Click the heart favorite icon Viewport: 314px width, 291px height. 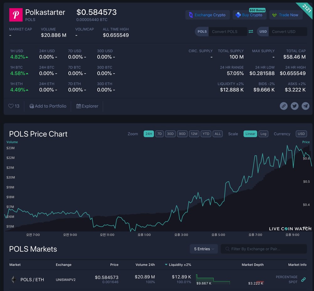coord(11,106)
